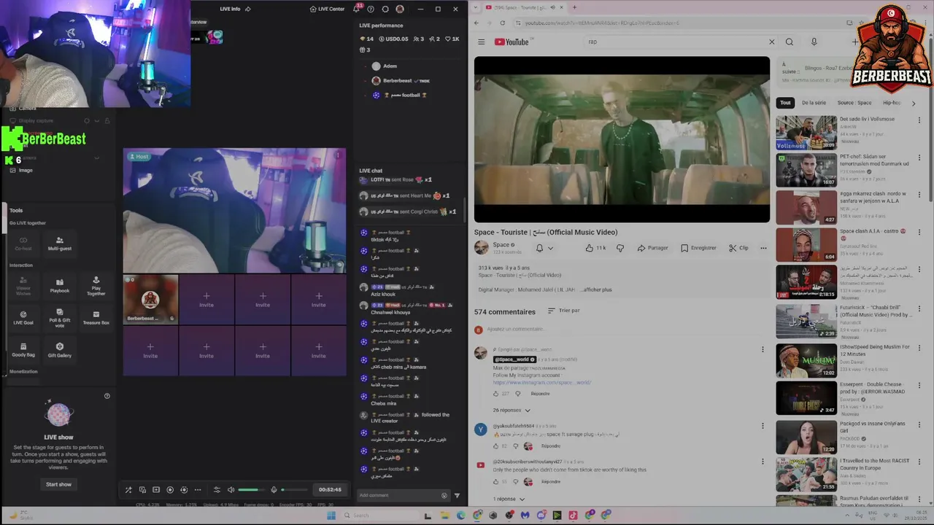934x525 pixels.
Task: Open the Goody Bag tool
Action: 23,350
